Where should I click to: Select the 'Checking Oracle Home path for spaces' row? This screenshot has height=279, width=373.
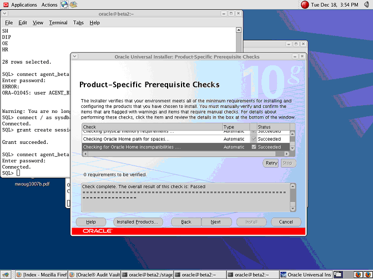(x=186, y=139)
